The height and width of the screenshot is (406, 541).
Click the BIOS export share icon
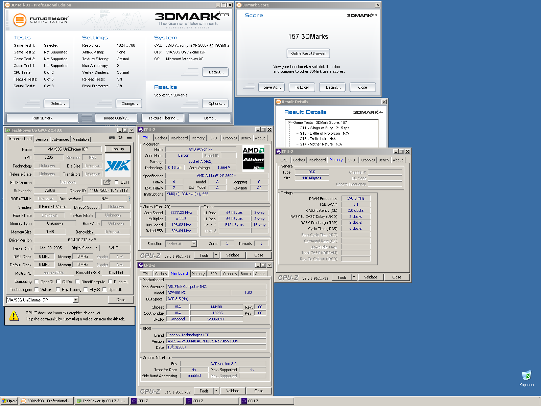107,182
